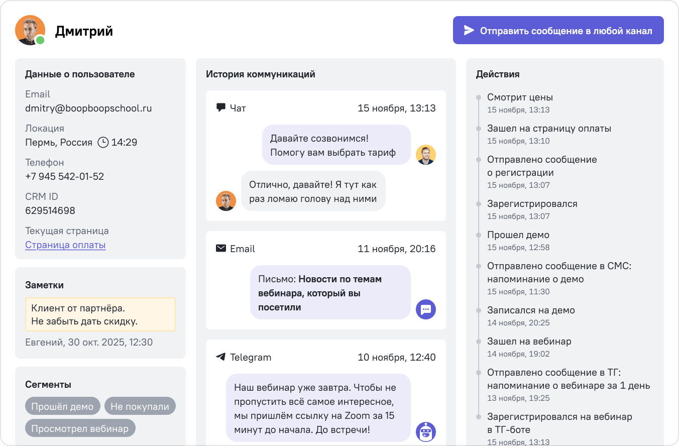Screen dimensions: 679x446
Task: Click timeline dot for 'Смотрит цены'
Action: click(479, 97)
